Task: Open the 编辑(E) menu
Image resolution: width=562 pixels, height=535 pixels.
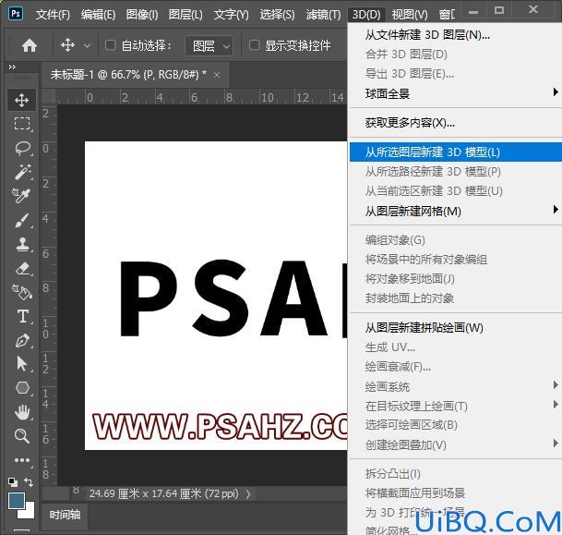Action: tap(98, 15)
